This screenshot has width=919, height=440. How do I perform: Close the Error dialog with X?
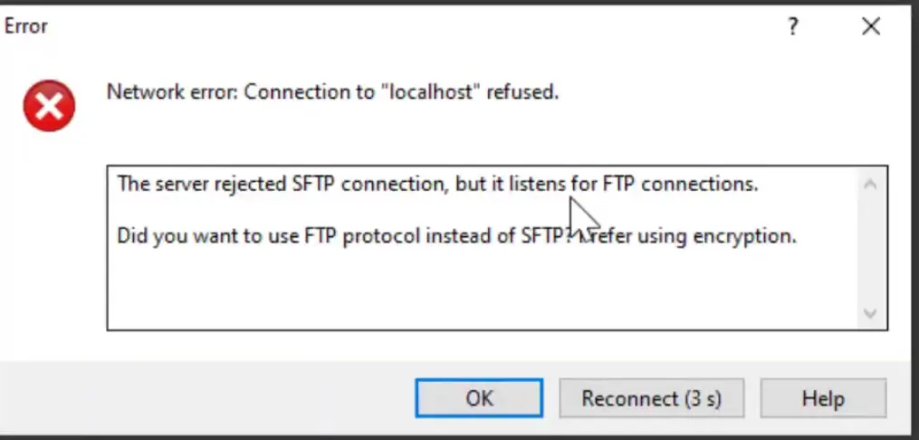tap(871, 26)
